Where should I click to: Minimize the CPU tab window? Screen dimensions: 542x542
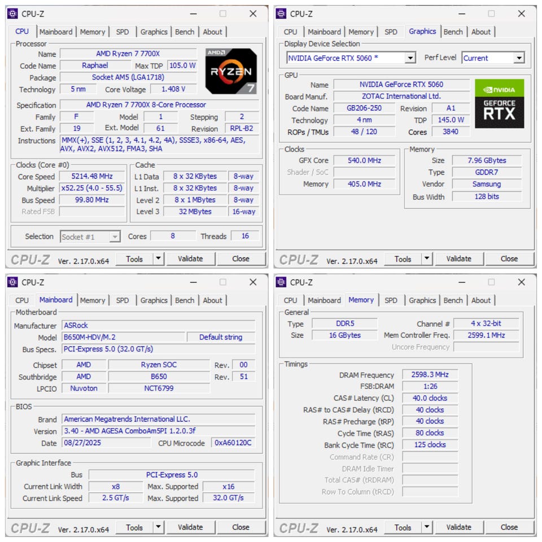(x=193, y=14)
